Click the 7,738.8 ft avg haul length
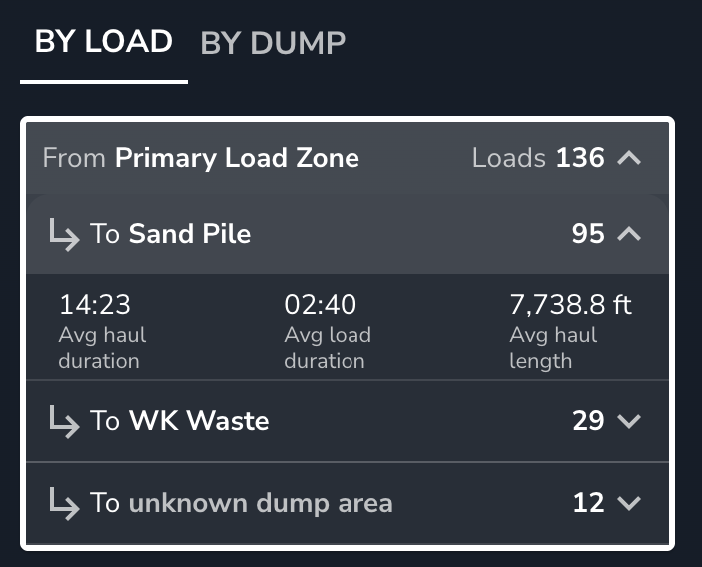 click(x=571, y=305)
